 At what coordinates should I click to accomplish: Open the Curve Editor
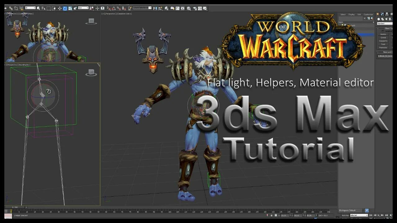[x=177, y=8]
